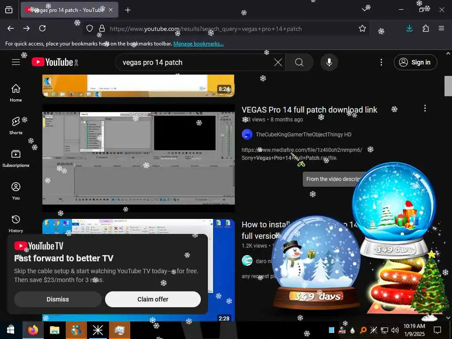Click the scrollbar up arrow
The width and height of the screenshot is (452, 339).
pyautogui.click(x=448, y=53)
